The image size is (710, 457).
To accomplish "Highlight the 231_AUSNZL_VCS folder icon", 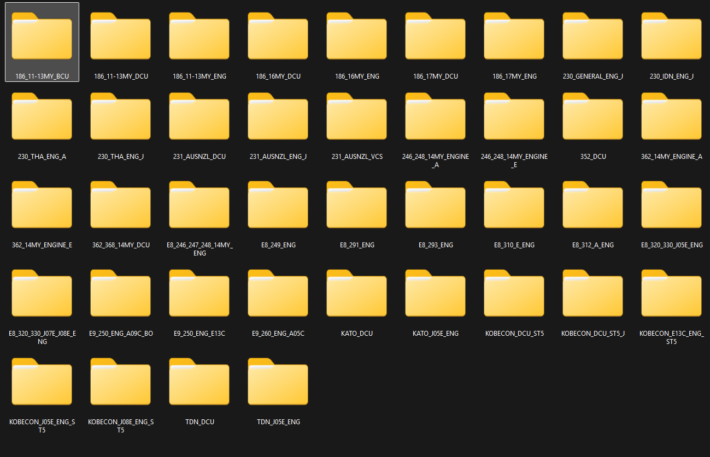I will point(356,116).
